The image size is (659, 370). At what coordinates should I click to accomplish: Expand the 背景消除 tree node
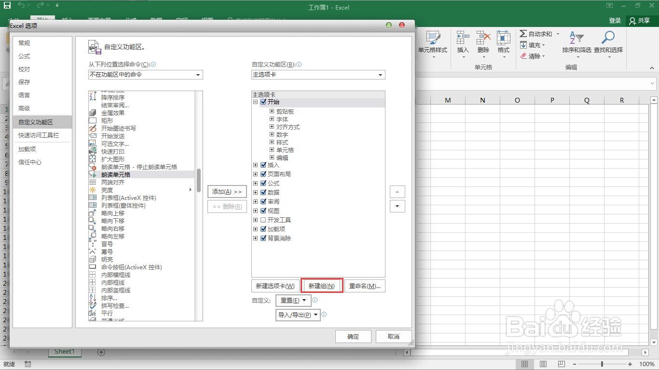[256, 238]
